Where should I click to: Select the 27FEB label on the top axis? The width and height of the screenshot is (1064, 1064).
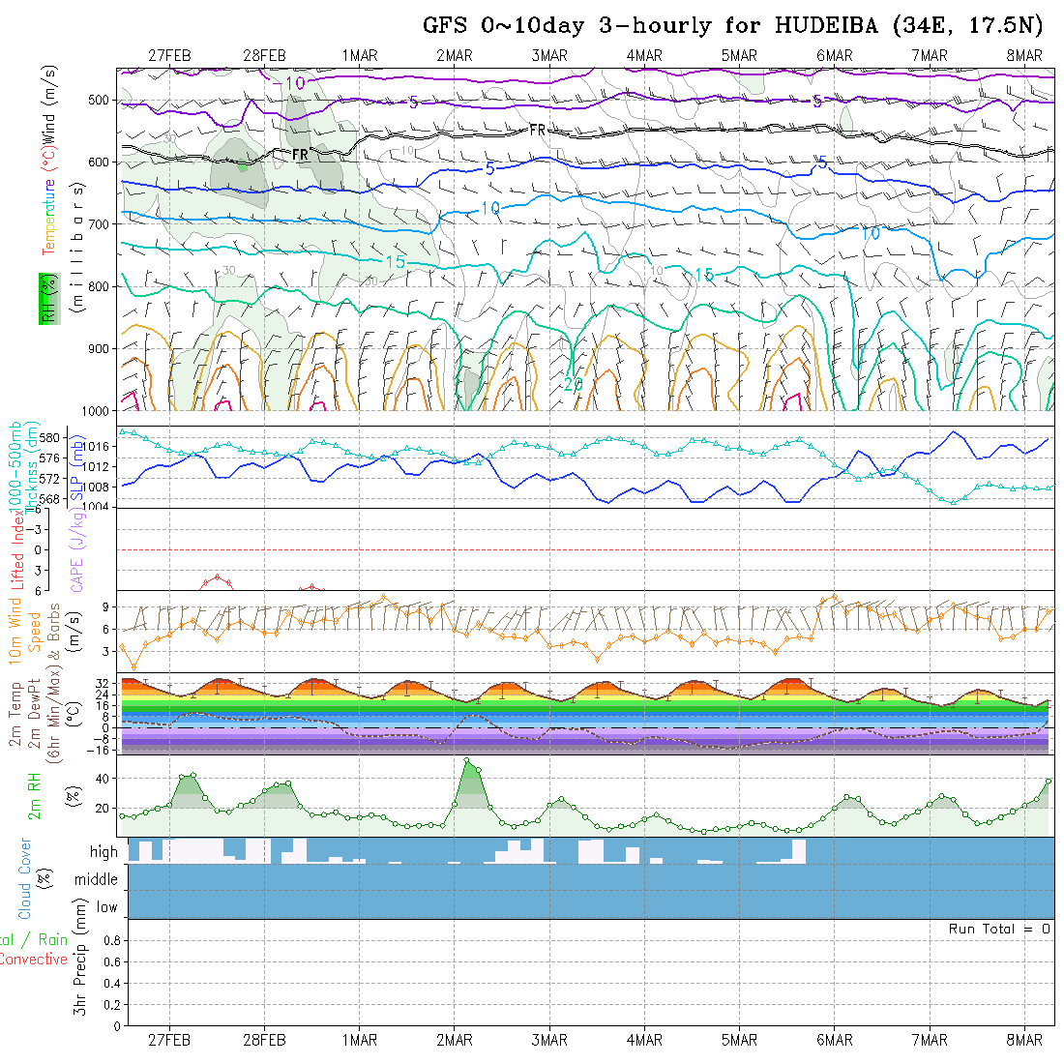coord(169,55)
